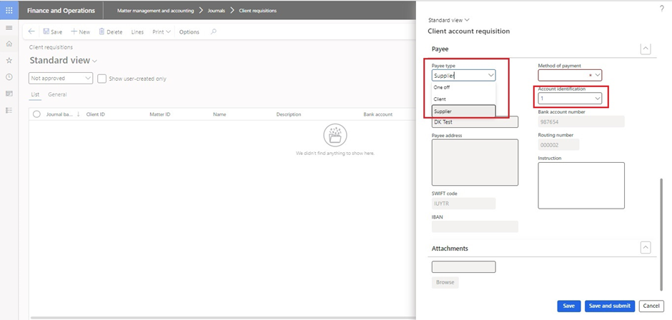
Task: Choose One off payee type
Action: tap(464, 87)
